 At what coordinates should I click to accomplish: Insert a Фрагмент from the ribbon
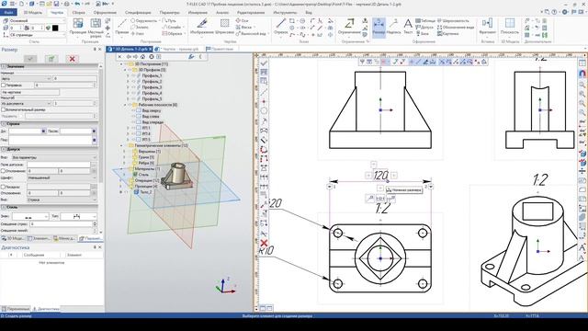488,27
